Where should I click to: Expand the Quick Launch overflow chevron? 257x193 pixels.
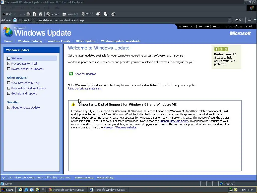pos(43,189)
